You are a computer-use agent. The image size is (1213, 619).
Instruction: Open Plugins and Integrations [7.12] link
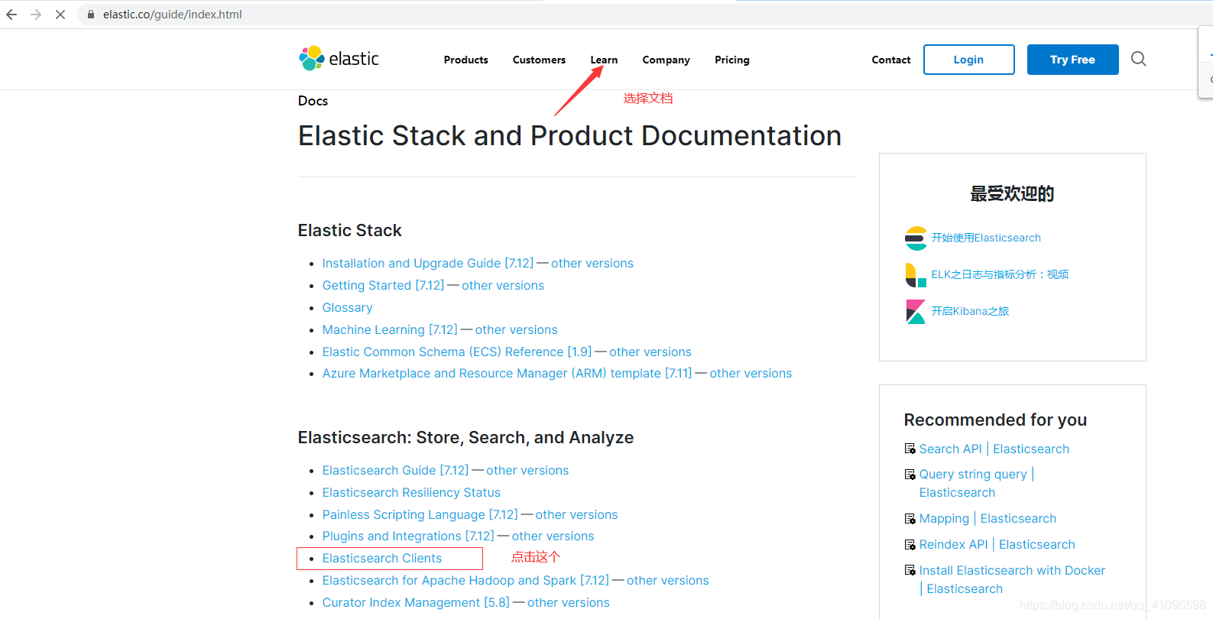pyautogui.click(x=407, y=536)
